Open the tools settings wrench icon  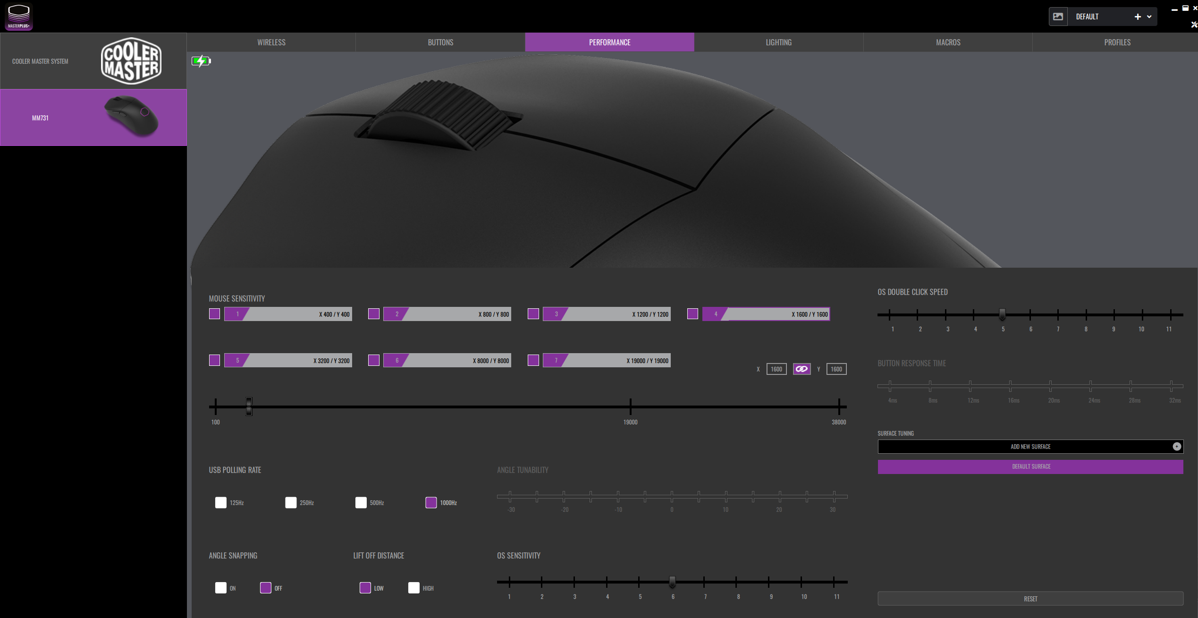pyautogui.click(x=1194, y=25)
